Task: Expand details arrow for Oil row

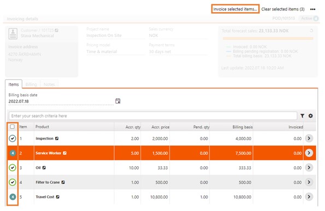Action: click(309, 167)
